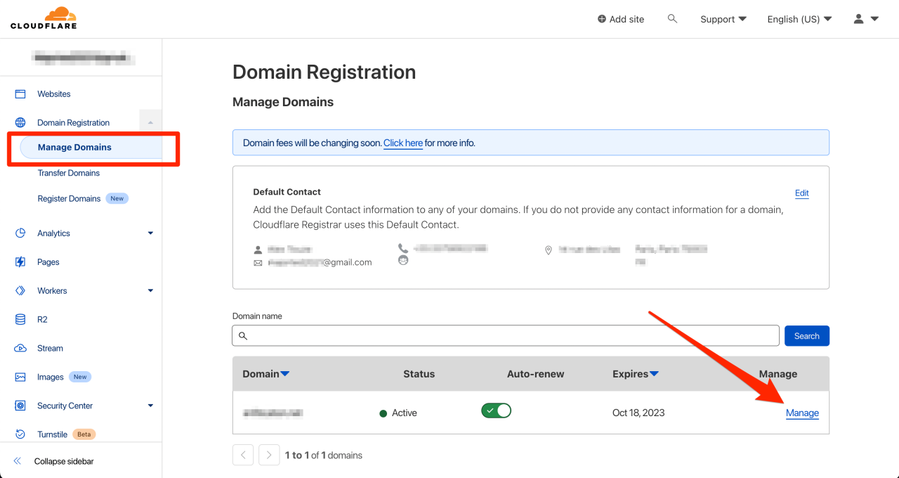The width and height of the screenshot is (899, 478).
Task: Open R2 storage from the sidebar
Action: point(20,319)
